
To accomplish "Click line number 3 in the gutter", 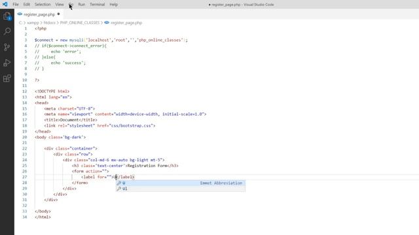I will [x=26, y=40].
